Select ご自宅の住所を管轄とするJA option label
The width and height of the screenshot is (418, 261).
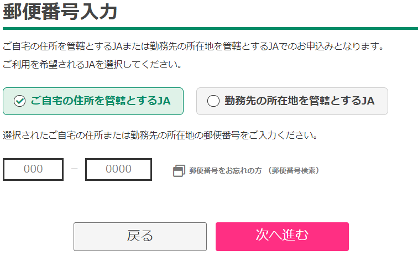click(x=100, y=101)
